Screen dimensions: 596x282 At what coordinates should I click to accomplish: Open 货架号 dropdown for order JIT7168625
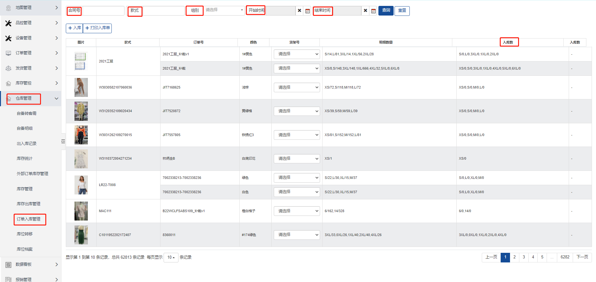[x=296, y=88]
